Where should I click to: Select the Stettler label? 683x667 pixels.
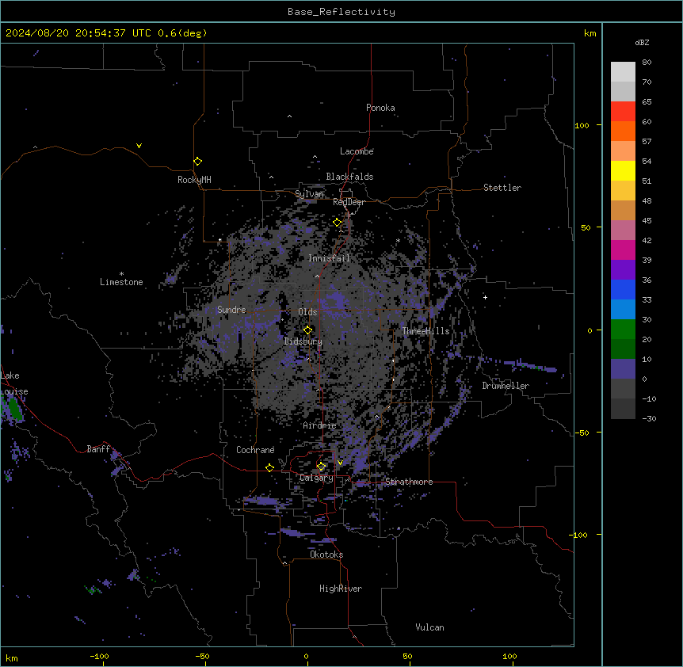pyautogui.click(x=502, y=188)
